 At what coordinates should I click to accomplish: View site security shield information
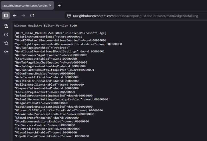tap(69, 16)
